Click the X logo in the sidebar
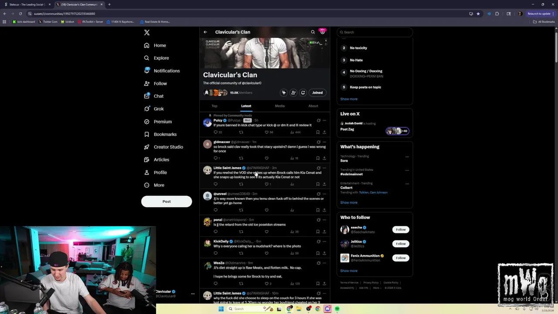This screenshot has height=314, width=558. coord(147,32)
